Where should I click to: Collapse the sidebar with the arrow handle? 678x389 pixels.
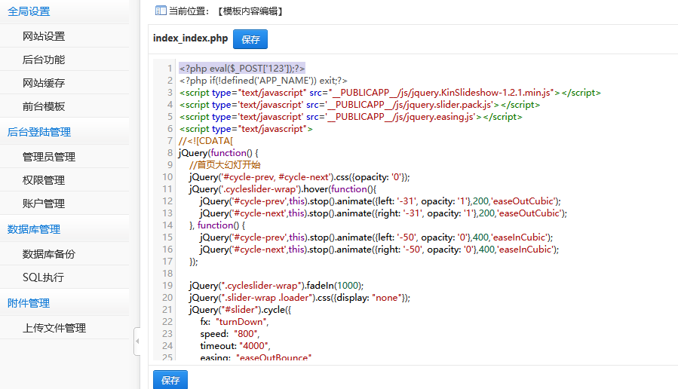137,342
